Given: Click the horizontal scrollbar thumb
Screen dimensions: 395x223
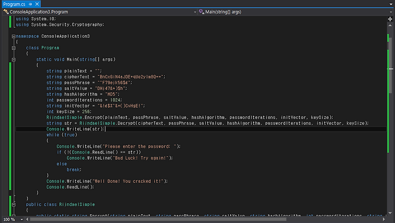Looking at the screenshot, I should click(158, 220).
